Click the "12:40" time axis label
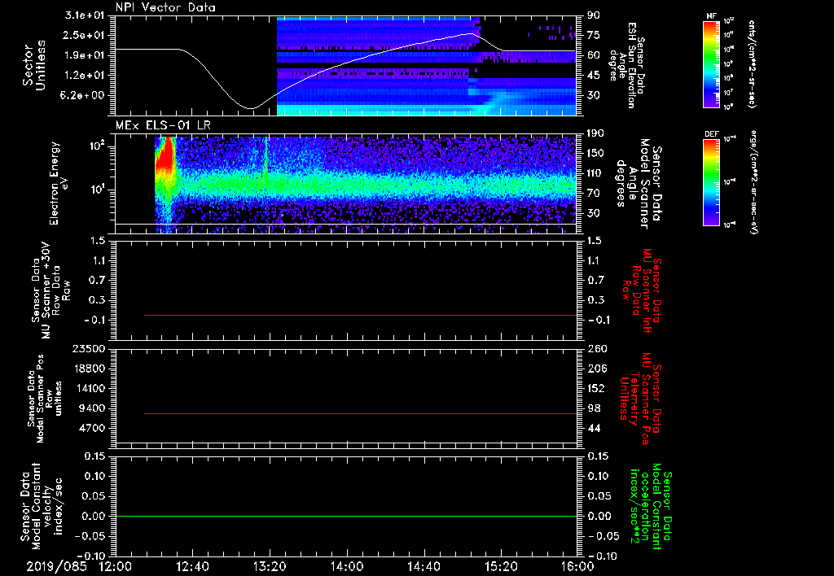The height and width of the screenshot is (576, 834). coord(192,566)
